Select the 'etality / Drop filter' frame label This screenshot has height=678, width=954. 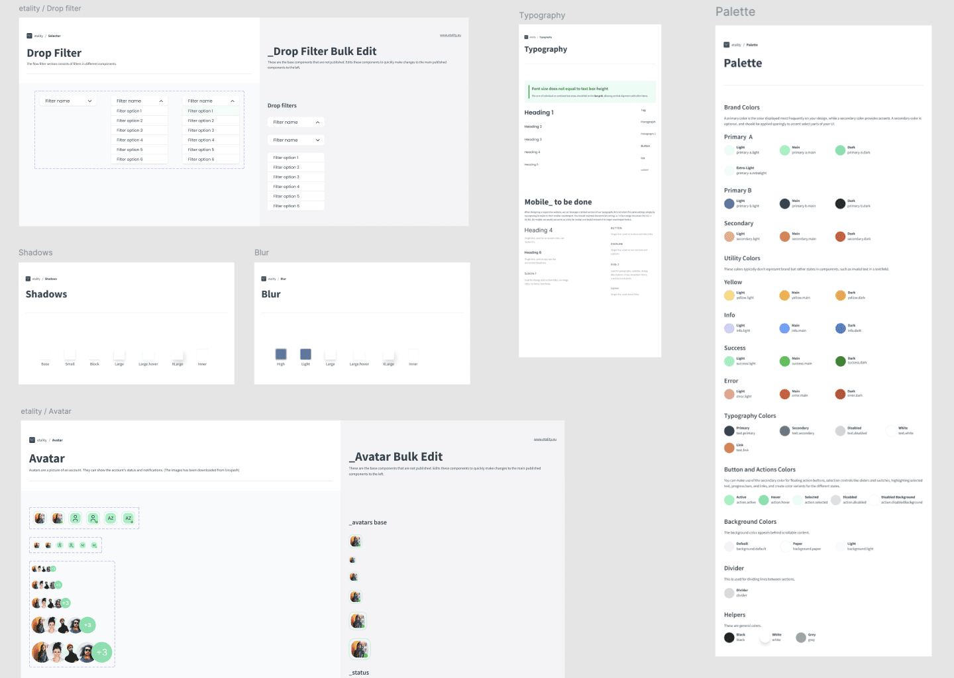pyautogui.click(x=50, y=9)
